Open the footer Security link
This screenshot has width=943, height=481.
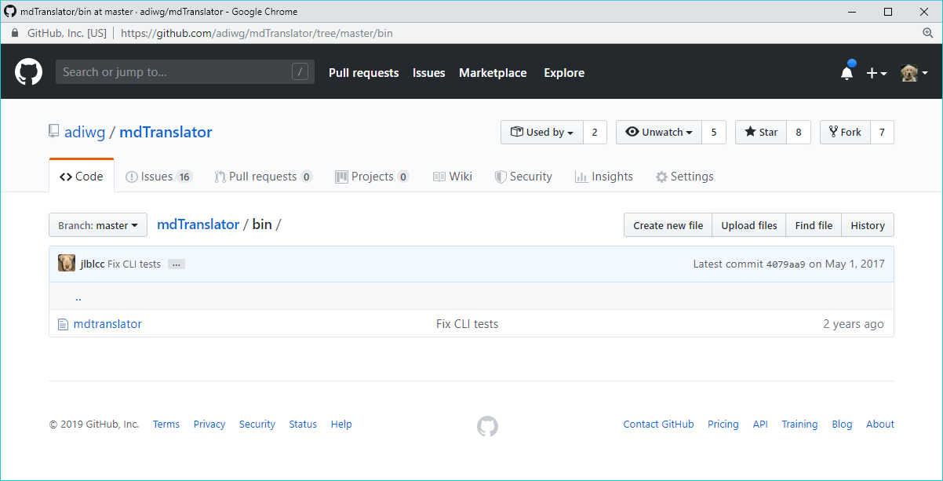point(257,425)
